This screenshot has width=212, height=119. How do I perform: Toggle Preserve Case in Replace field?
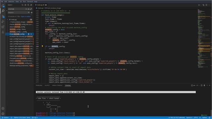coord(28,13)
